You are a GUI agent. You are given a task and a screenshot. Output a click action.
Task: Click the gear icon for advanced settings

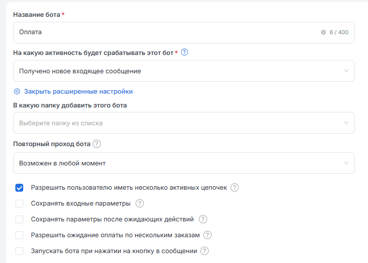pyautogui.click(x=17, y=92)
